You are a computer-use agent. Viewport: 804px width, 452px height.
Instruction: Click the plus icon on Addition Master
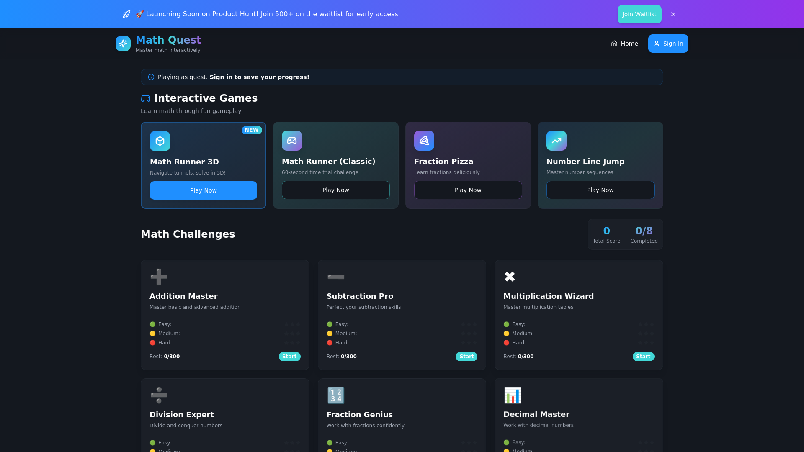point(159,277)
